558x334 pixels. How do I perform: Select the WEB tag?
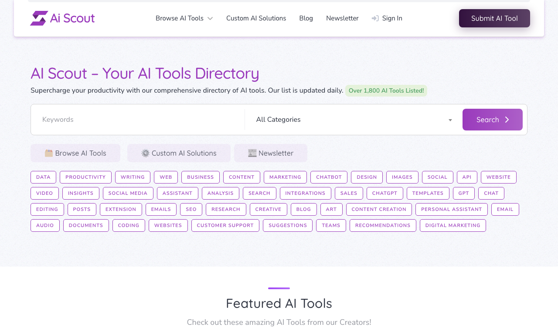click(x=166, y=177)
